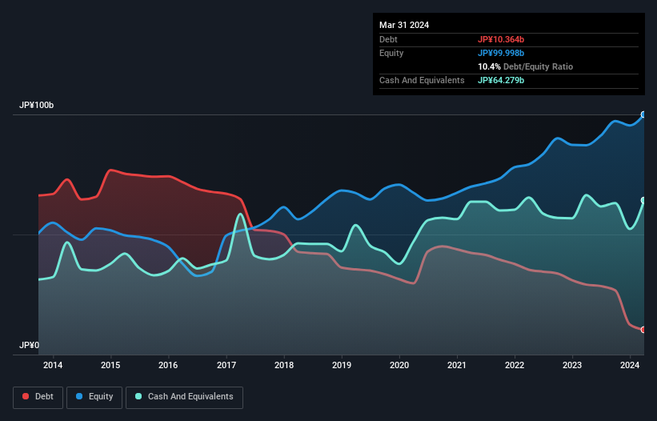
Task: Click the 2021 x-axis label
Action: coord(457,365)
